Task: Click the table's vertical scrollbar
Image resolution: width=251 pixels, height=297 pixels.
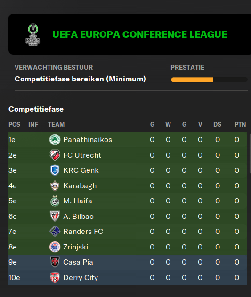Action: point(250,153)
